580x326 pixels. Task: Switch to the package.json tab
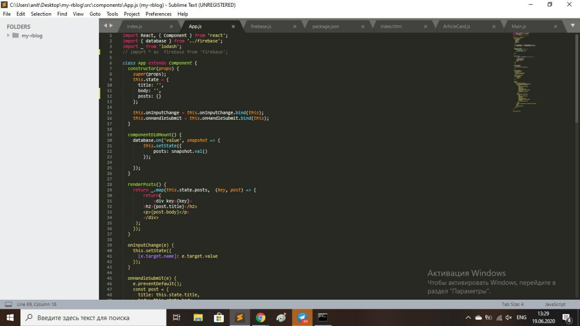pyautogui.click(x=326, y=26)
